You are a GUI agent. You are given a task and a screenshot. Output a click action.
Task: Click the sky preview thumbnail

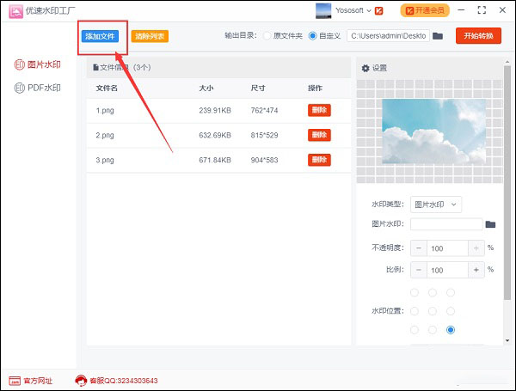click(x=433, y=131)
